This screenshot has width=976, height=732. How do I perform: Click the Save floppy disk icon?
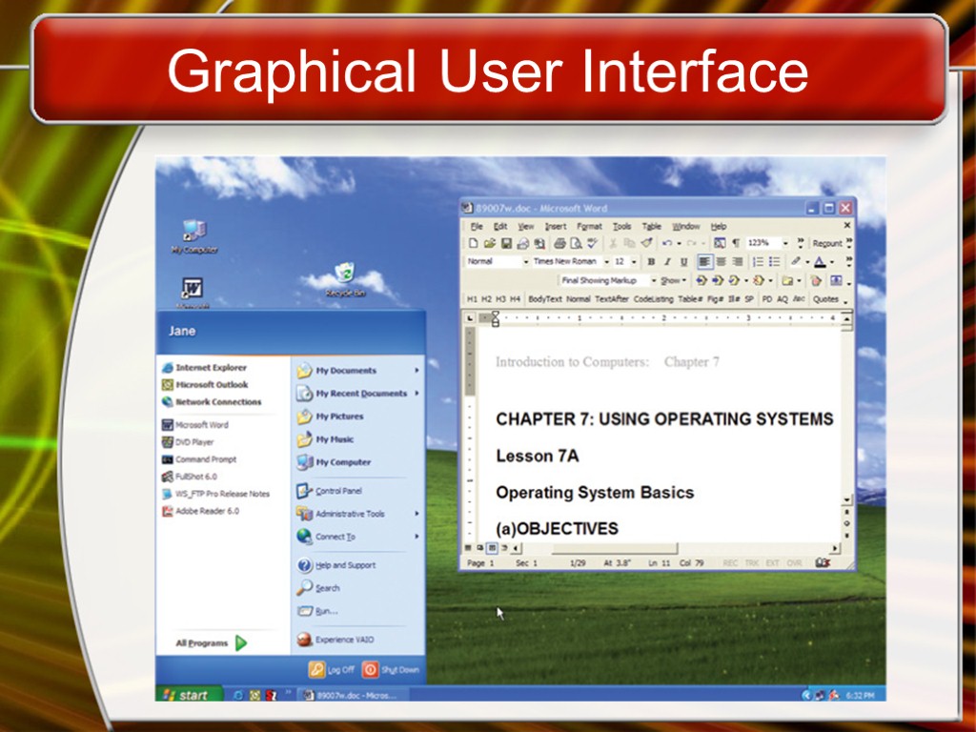[506, 243]
